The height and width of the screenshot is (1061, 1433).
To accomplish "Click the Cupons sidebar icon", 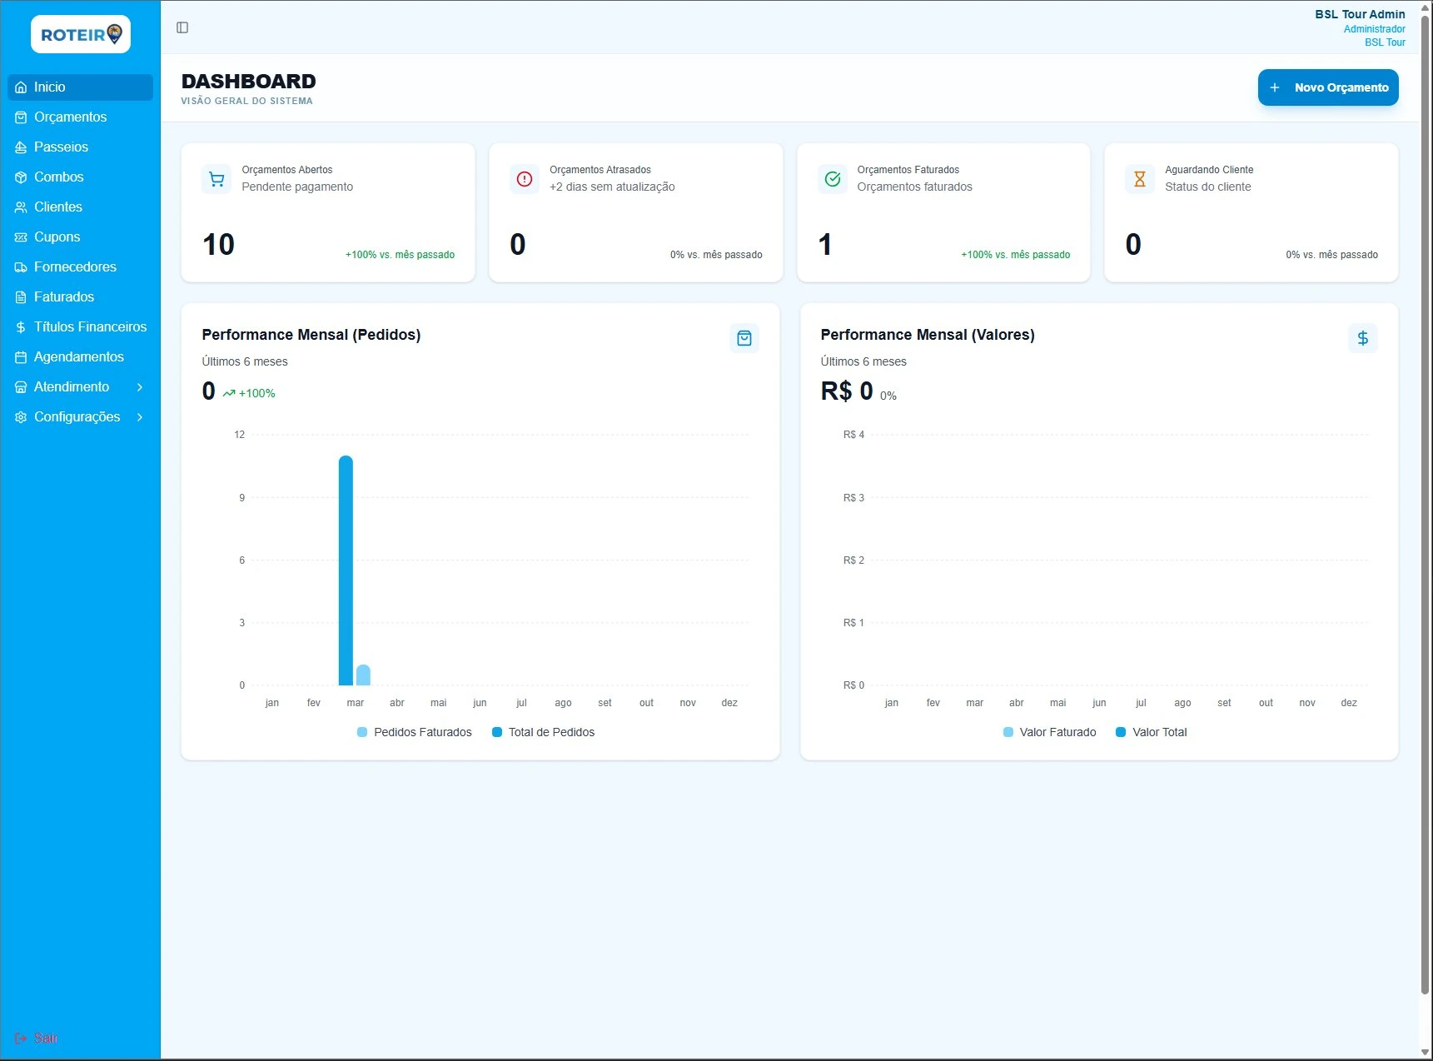I will (21, 237).
